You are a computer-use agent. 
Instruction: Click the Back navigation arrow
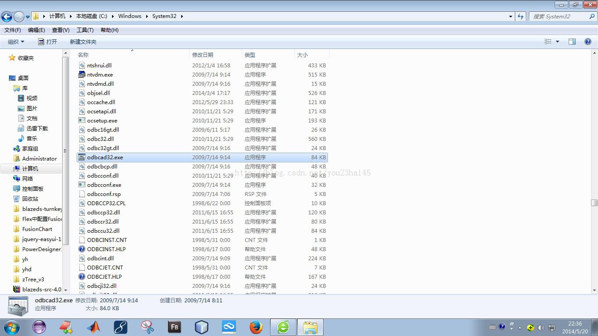point(7,17)
